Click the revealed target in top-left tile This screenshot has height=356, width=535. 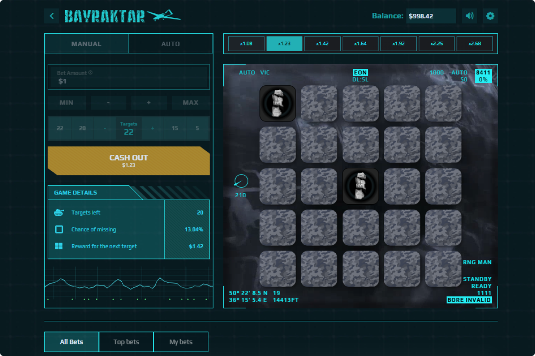pos(278,103)
